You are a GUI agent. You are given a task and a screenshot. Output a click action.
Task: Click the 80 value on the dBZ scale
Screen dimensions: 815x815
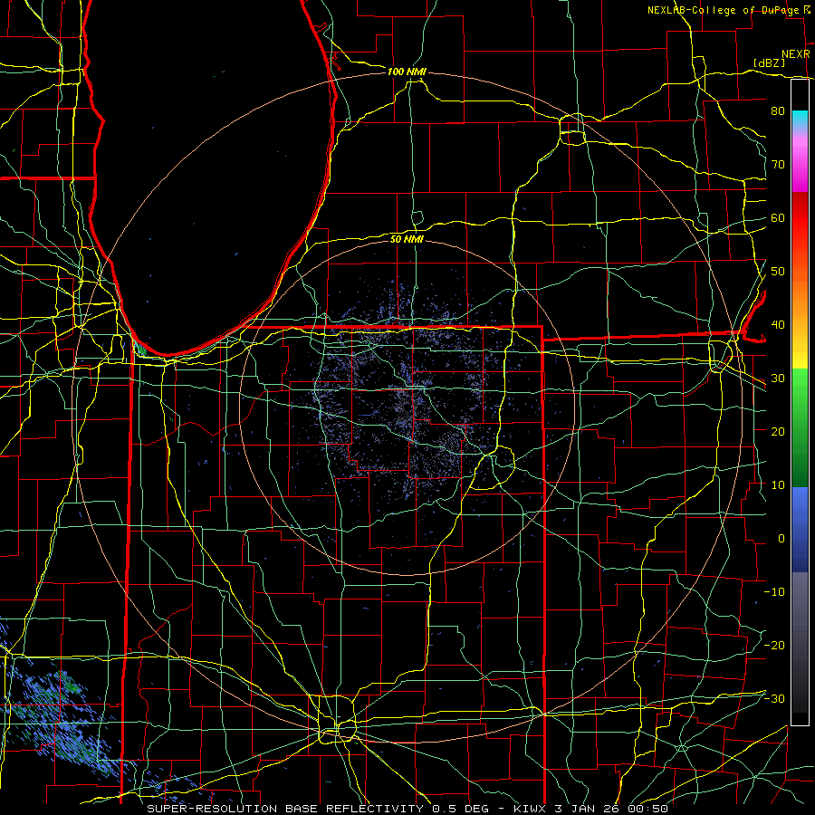(x=778, y=111)
